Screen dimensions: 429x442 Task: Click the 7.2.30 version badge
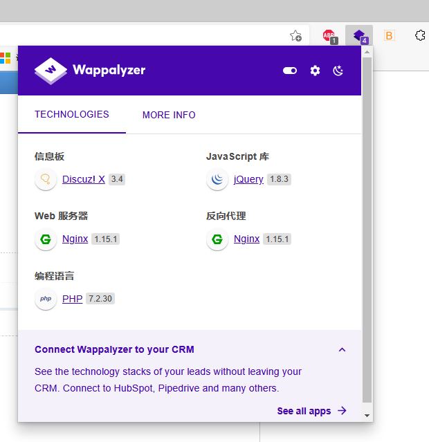[x=100, y=299]
